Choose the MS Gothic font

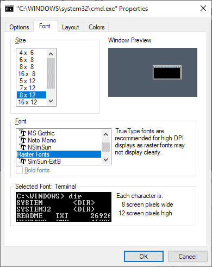click(x=59, y=133)
